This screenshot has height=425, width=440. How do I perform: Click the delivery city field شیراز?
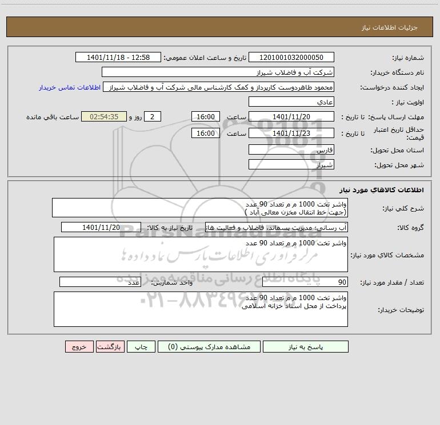pyautogui.click(x=291, y=164)
